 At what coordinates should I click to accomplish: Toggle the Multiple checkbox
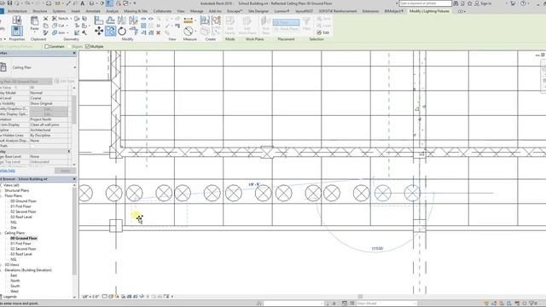(x=87, y=46)
